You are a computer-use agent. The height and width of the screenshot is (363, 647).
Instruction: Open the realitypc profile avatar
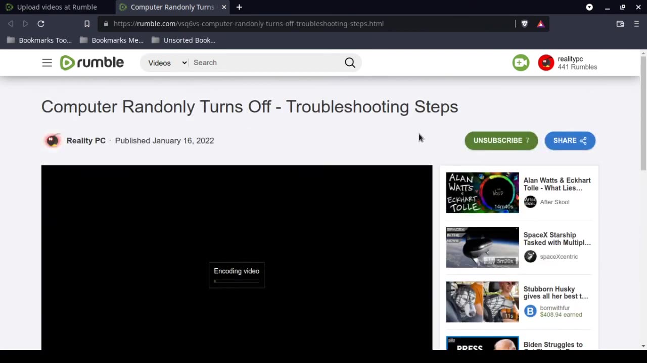(x=546, y=63)
